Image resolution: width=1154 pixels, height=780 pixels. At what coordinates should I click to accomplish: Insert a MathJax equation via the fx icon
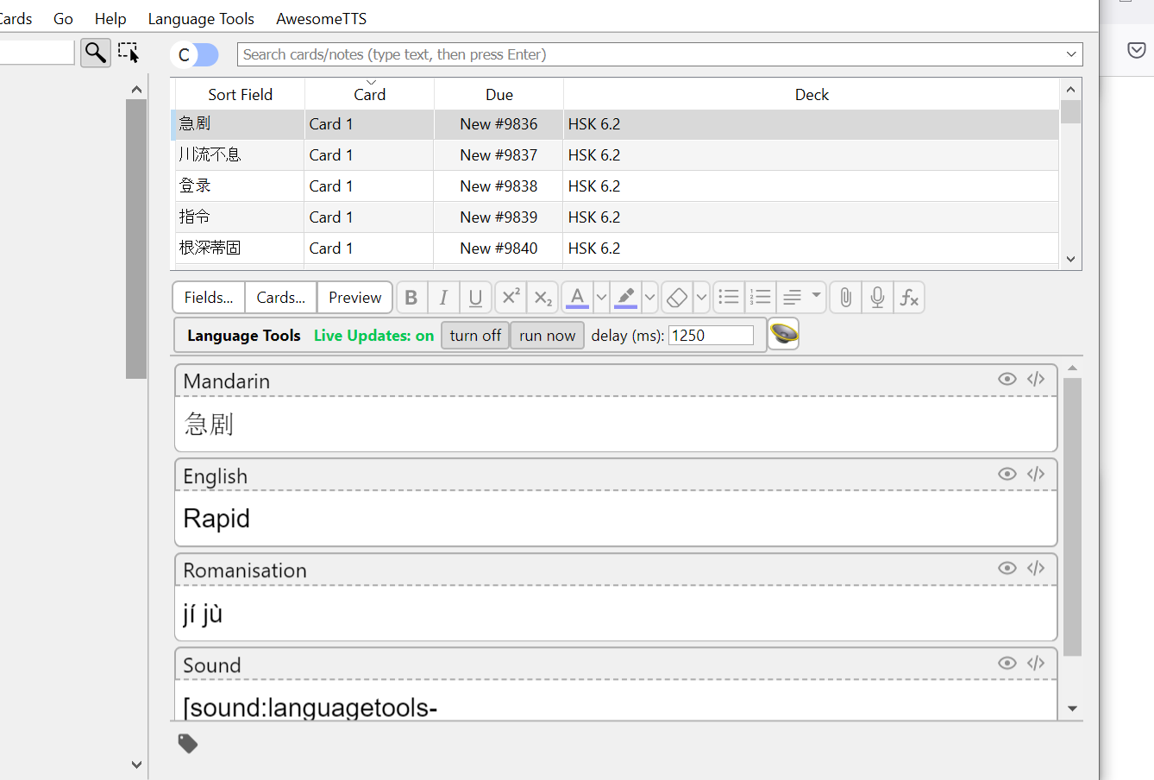pyautogui.click(x=909, y=297)
